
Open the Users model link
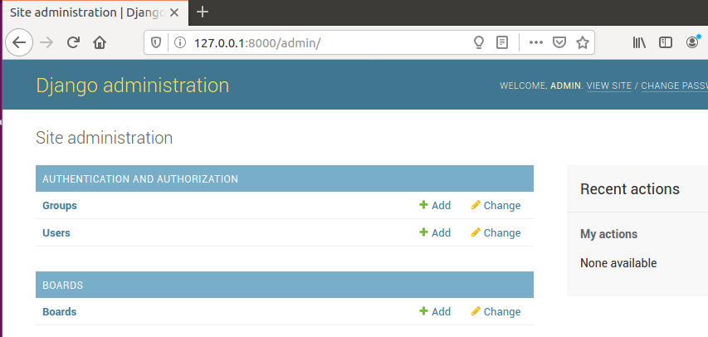(x=56, y=232)
